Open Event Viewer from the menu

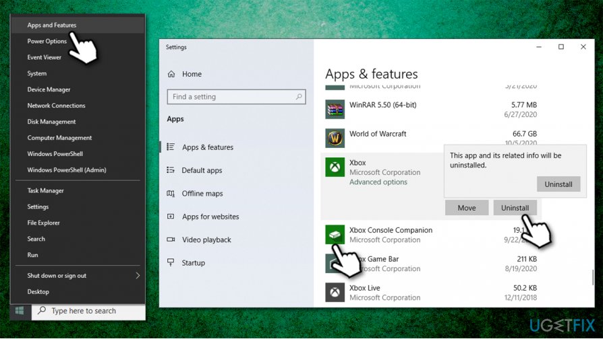pos(45,57)
